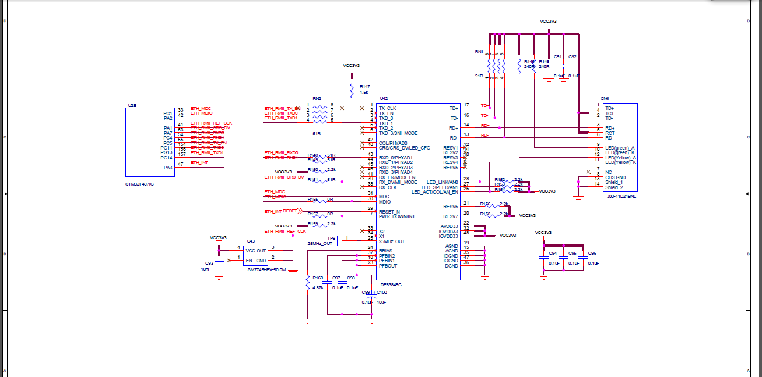Click the LED_ACT/COL/AN_EN pin label
The image size is (762, 377).
[x=435, y=192]
